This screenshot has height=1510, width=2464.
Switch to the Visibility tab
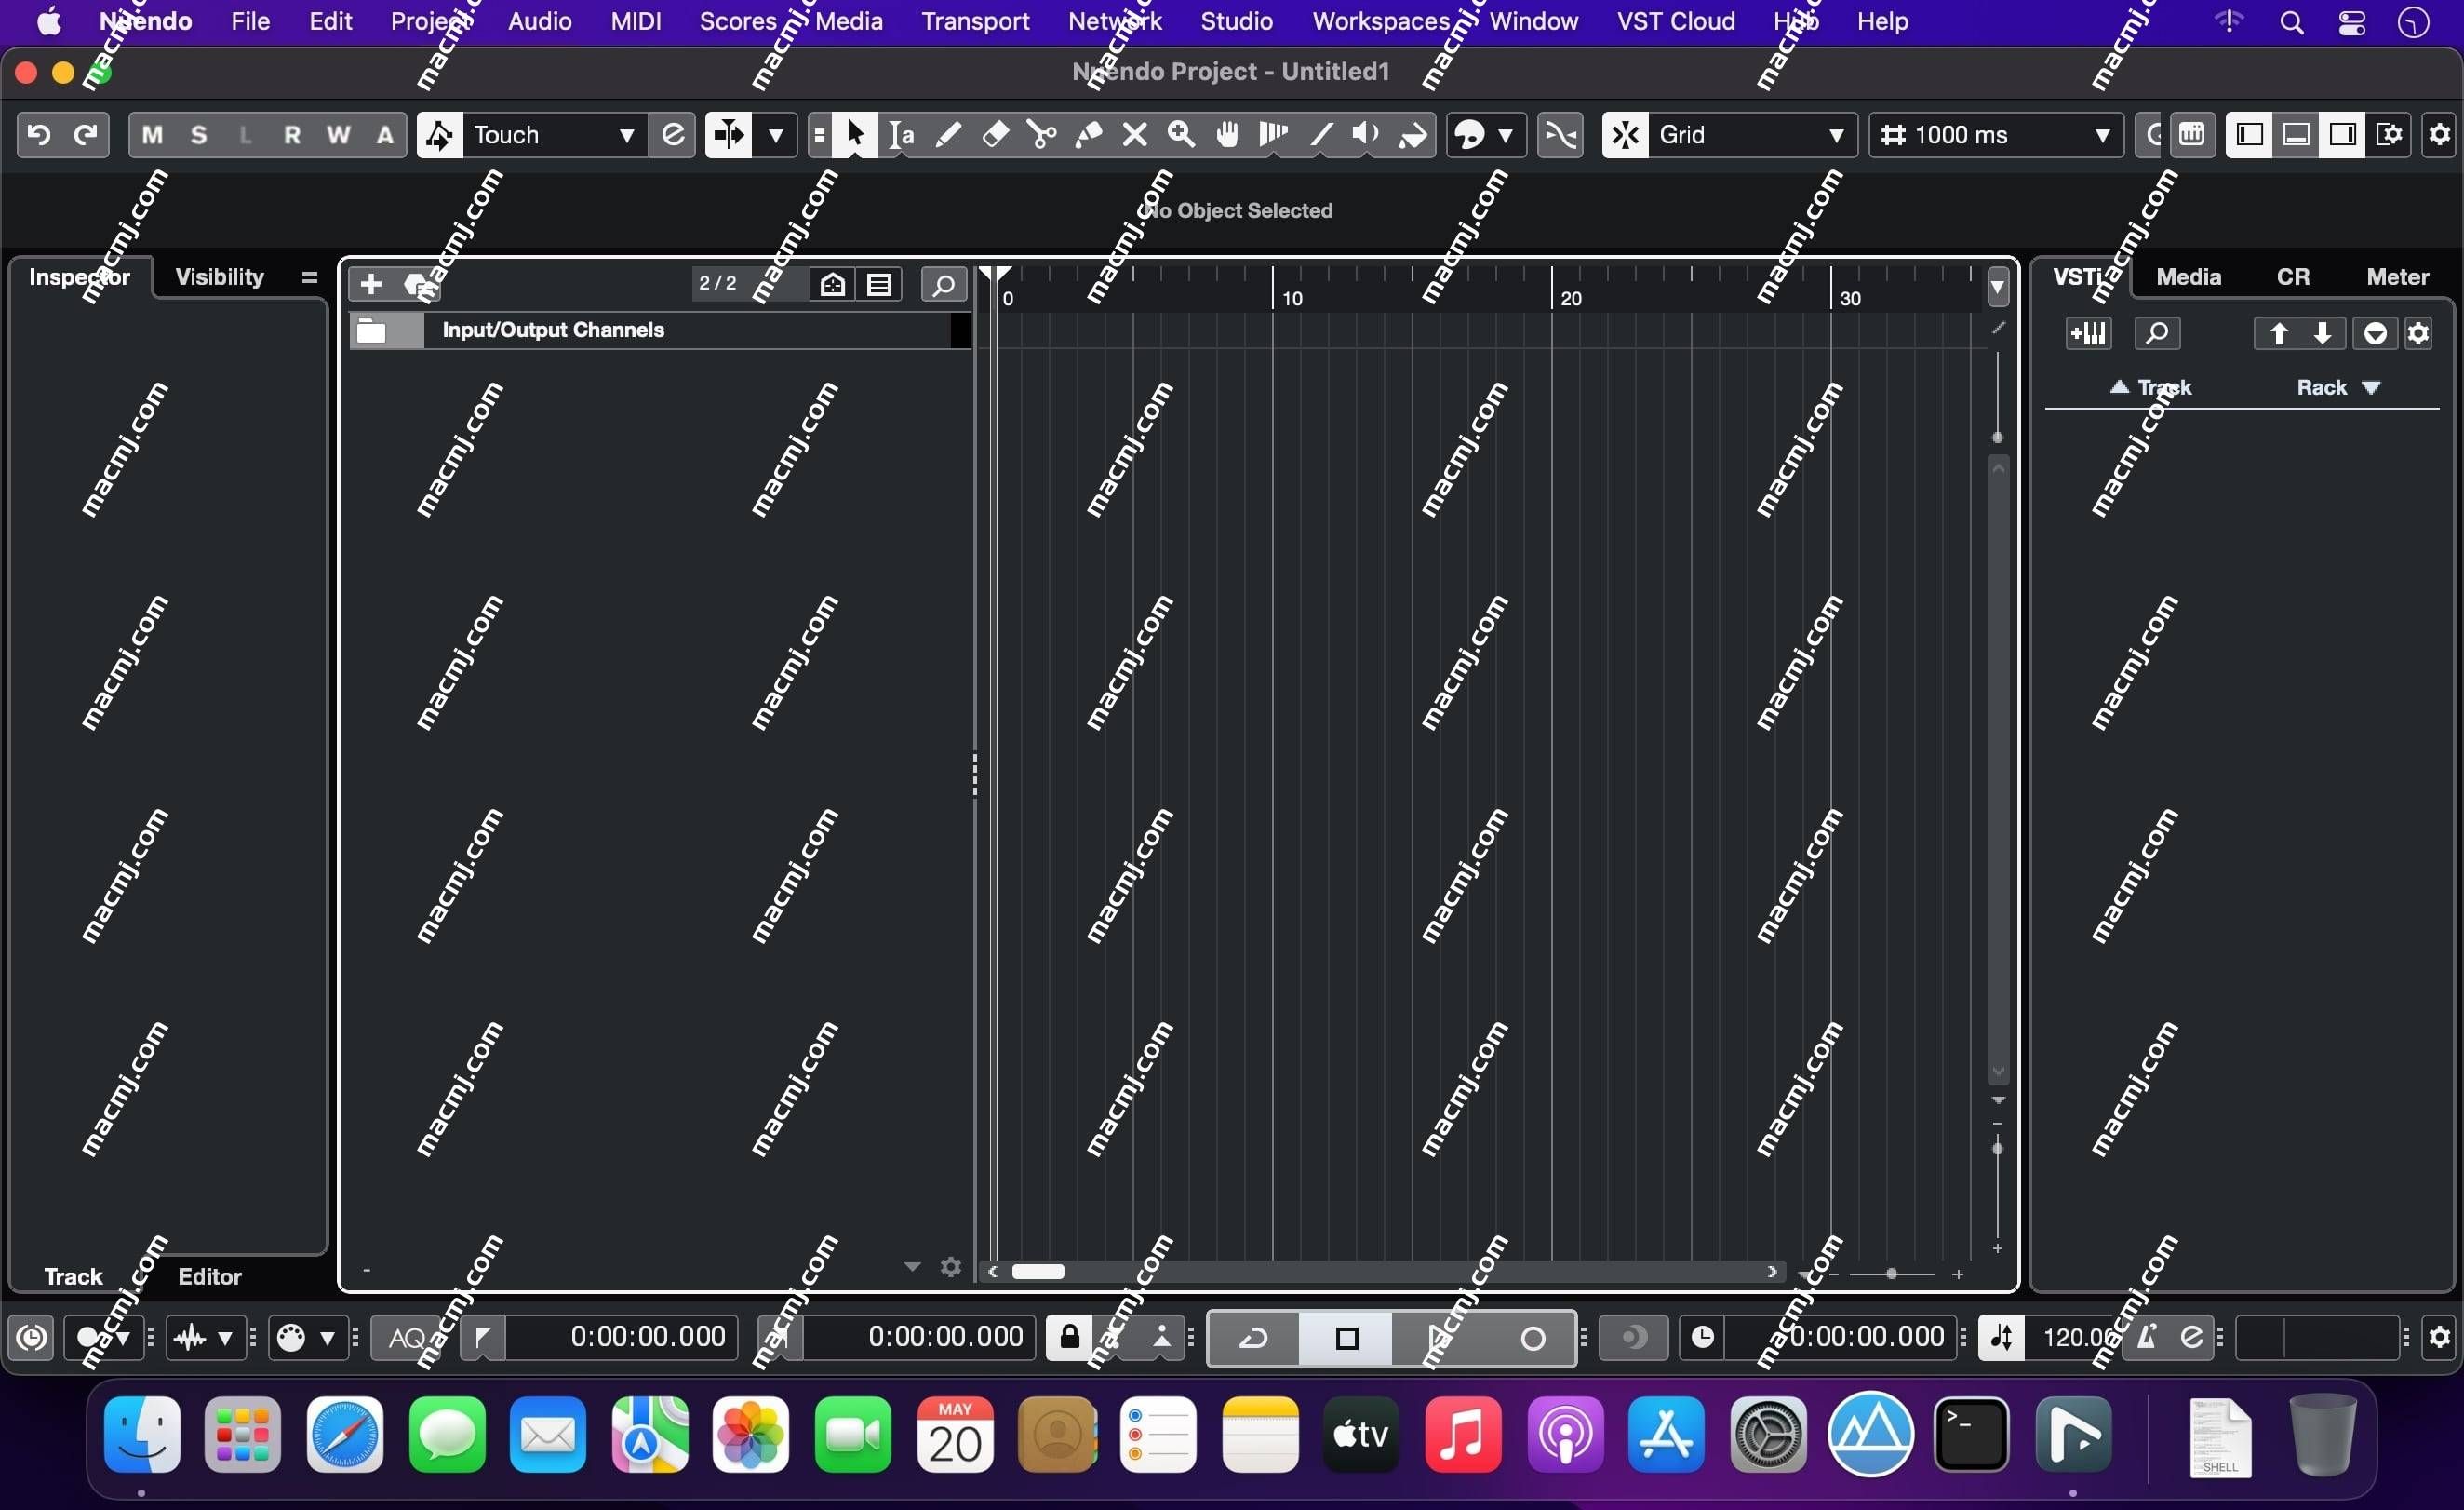pyautogui.click(x=219, y=276)
